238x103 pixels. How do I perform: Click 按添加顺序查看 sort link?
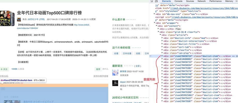[101, 76]
